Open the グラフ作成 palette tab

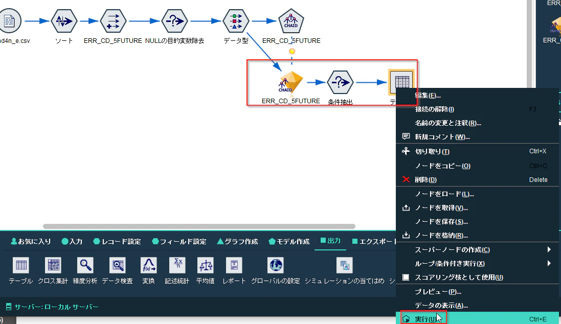pyautogui.click(x=237, y=241)
